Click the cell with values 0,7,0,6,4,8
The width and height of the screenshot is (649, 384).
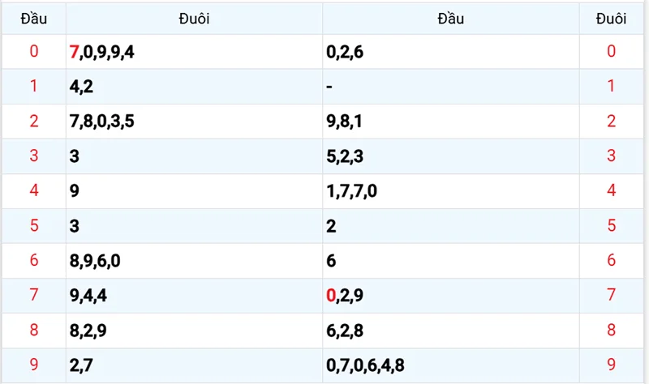450,365
